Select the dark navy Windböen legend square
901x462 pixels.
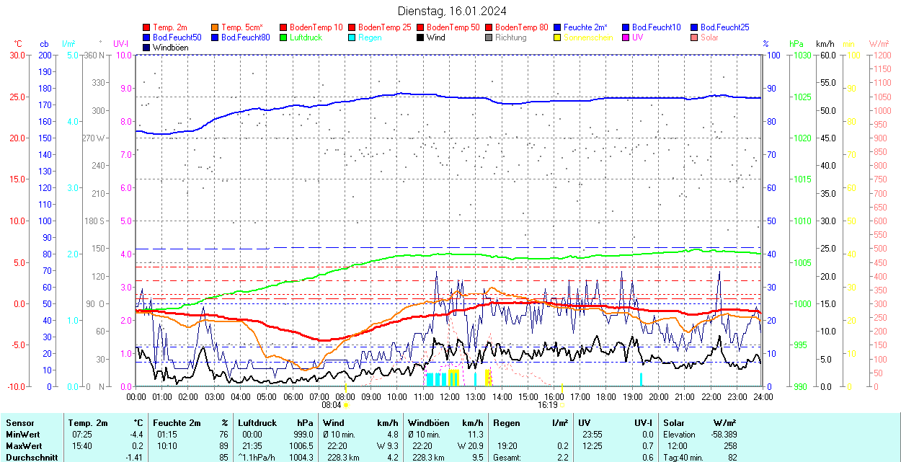(147, 48)
